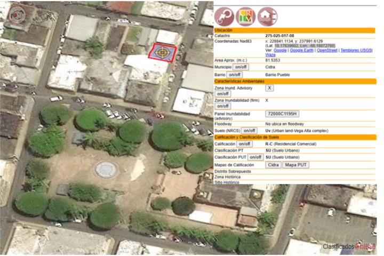Toggle Calificación layer on/off

(244, 144)
